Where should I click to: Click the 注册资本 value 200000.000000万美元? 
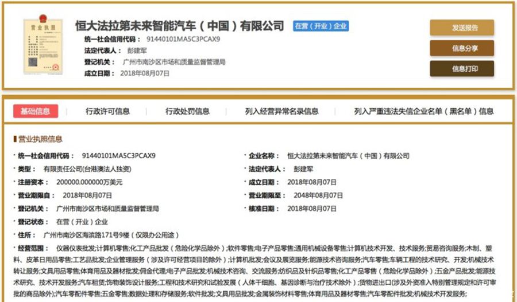(x=83, y=182)
